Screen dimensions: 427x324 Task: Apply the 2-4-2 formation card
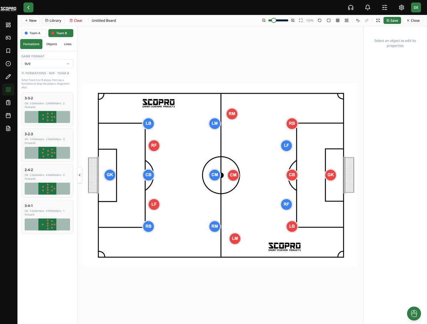[x=47, y=181]
